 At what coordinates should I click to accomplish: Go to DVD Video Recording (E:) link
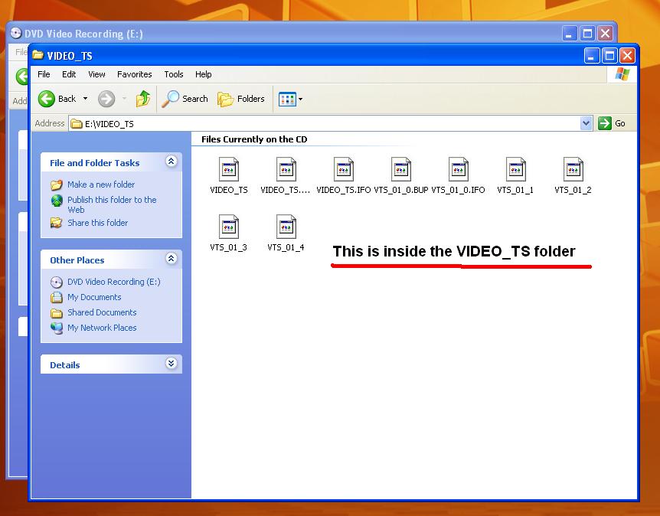(113, 282)
